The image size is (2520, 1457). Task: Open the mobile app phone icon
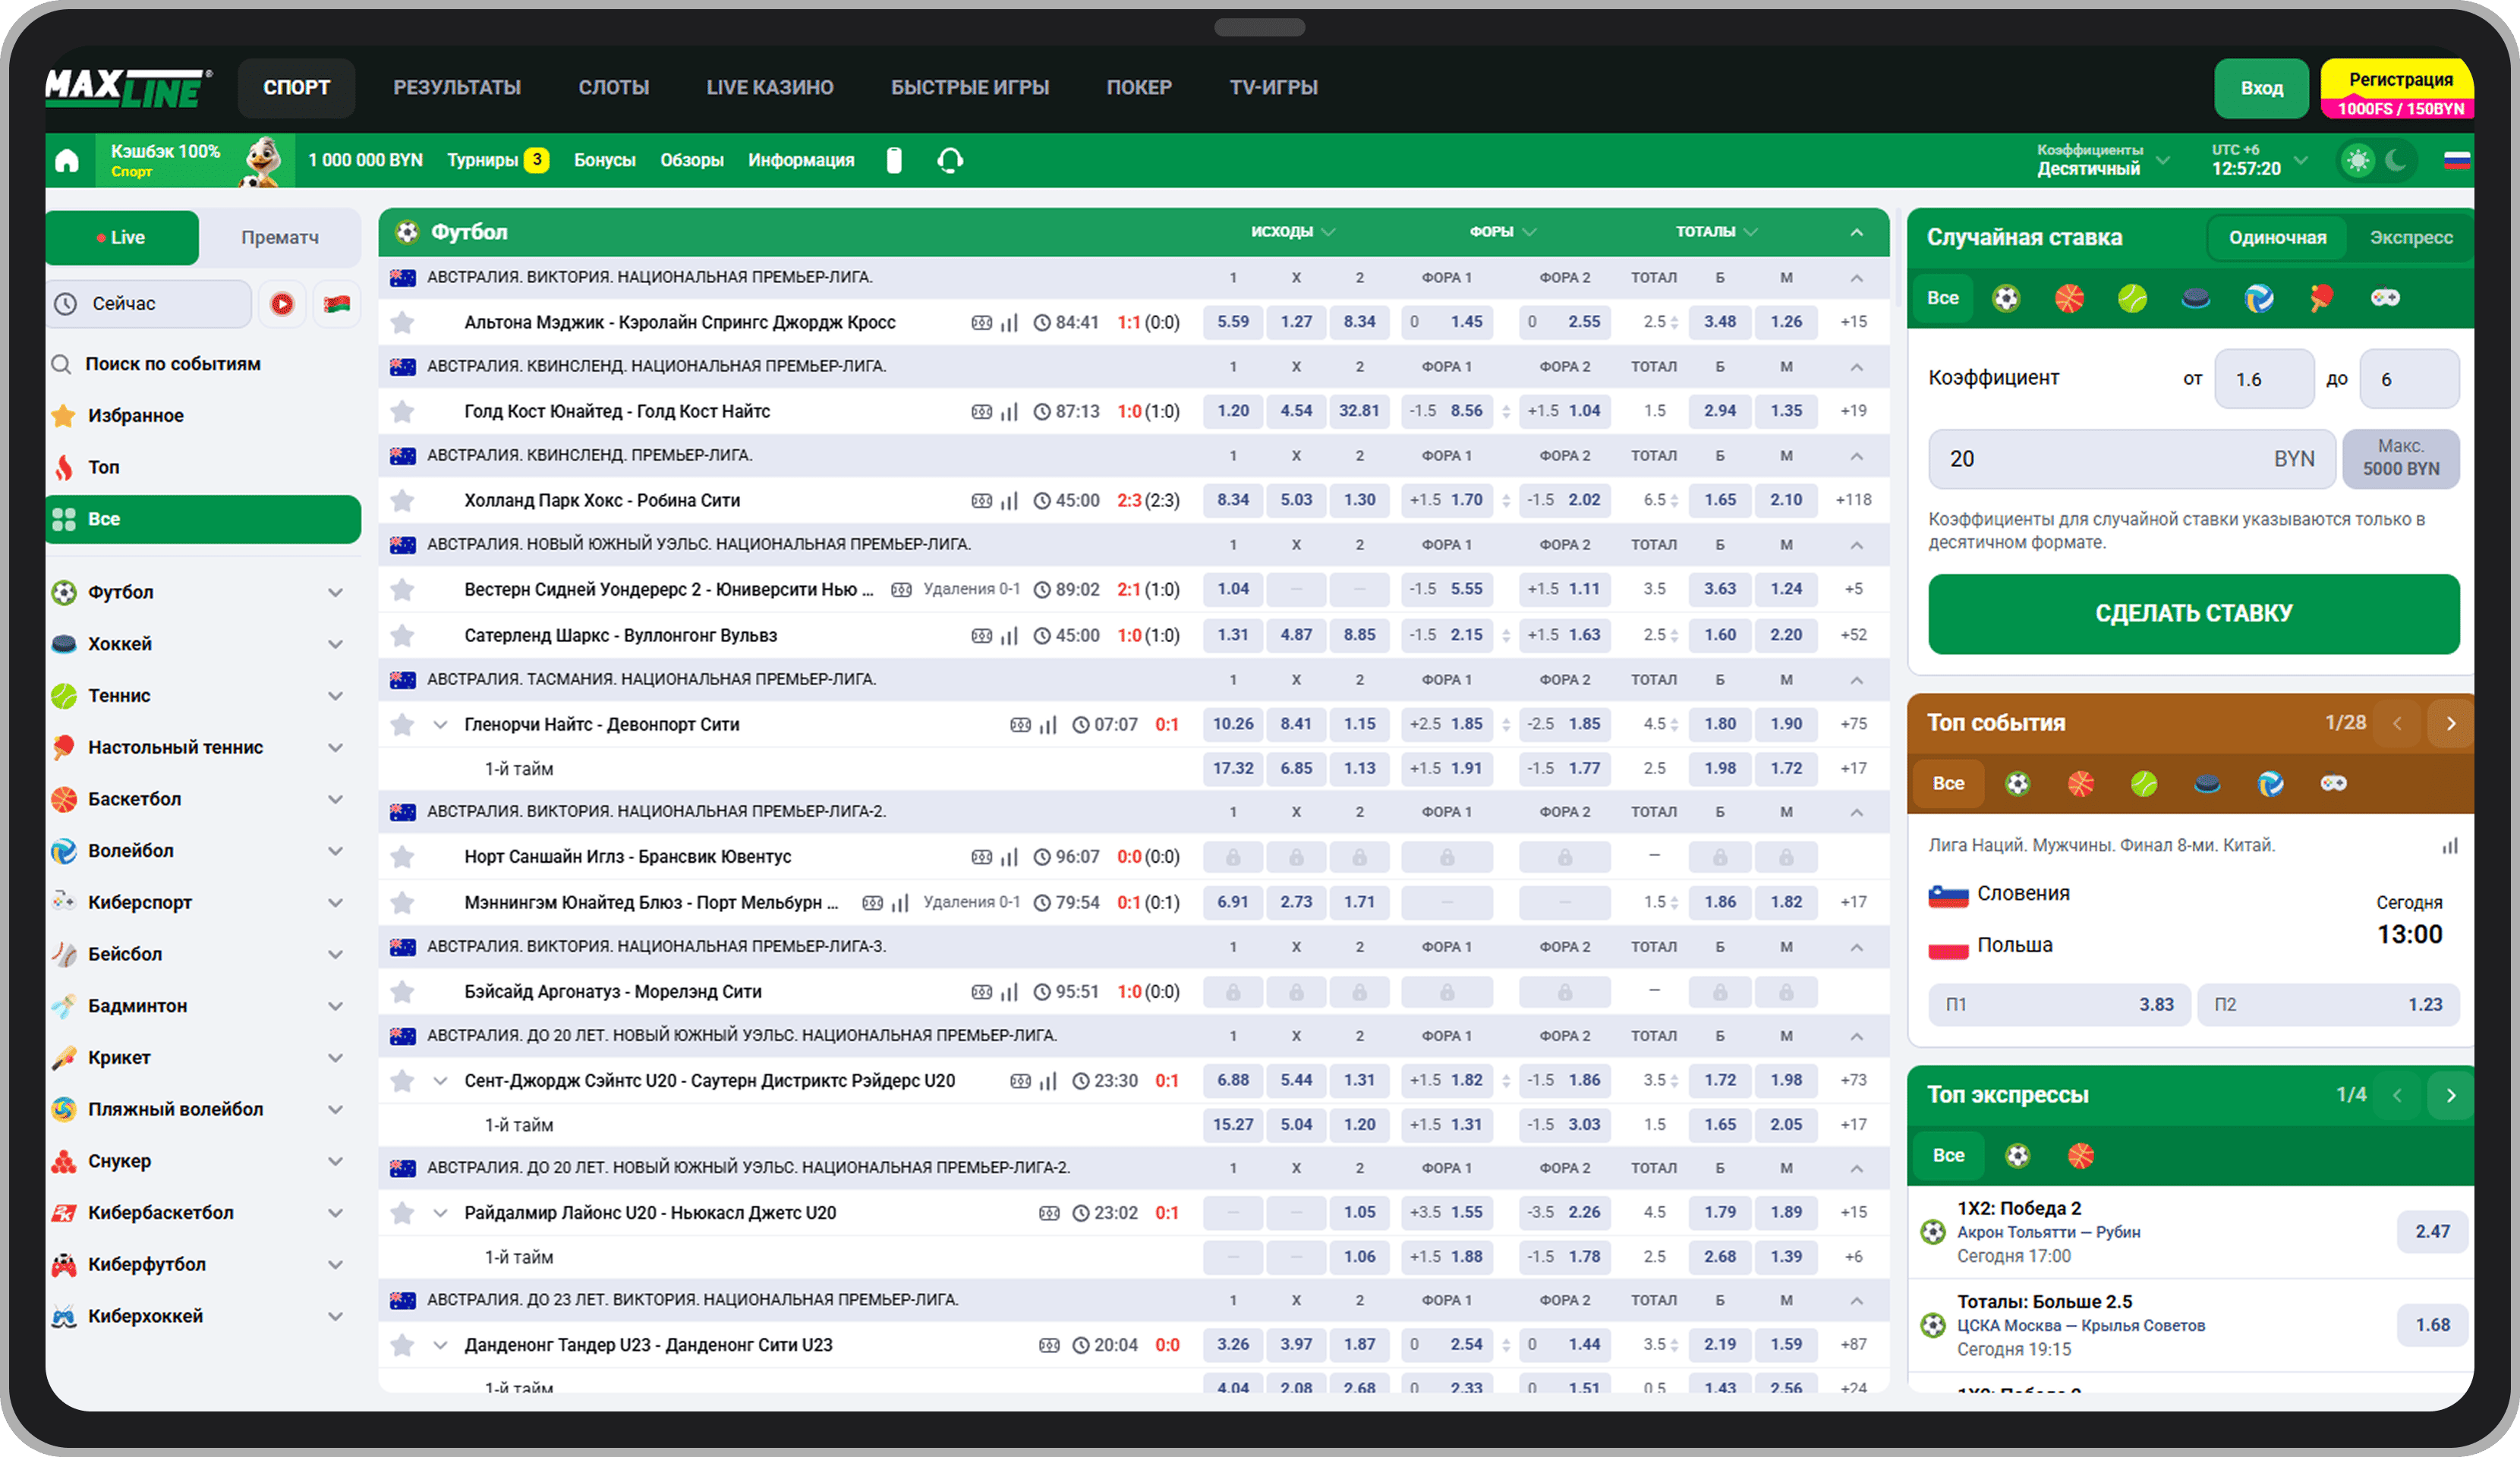click(x=894, y=160)
